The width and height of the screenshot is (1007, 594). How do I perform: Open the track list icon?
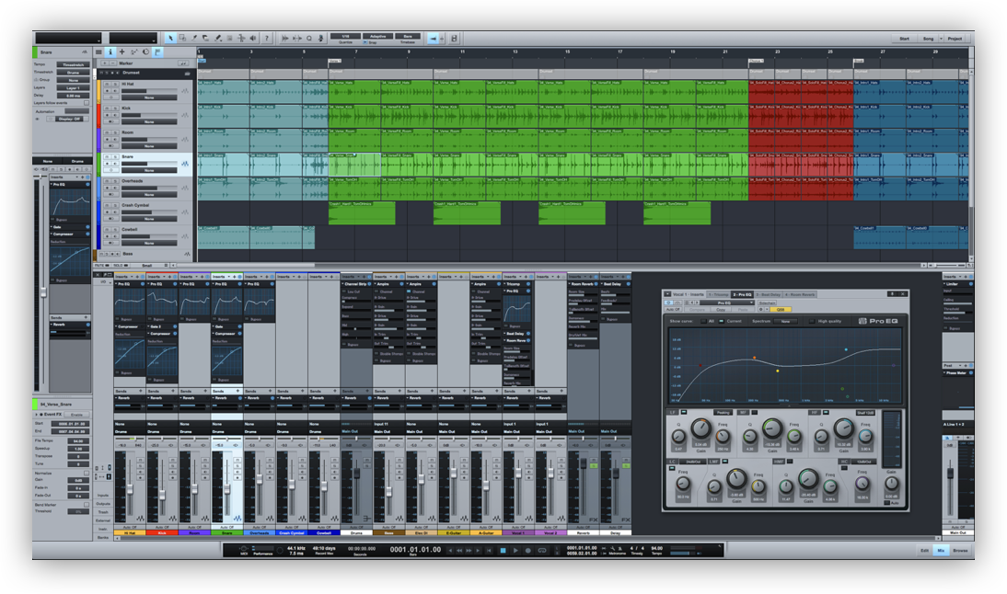pos(98,52)
